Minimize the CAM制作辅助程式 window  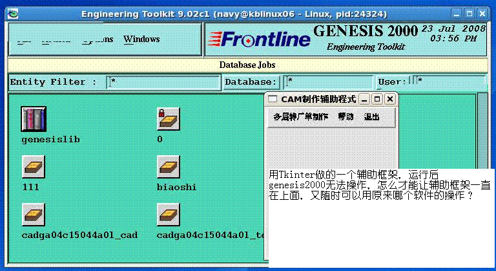[x=364, y=100]
